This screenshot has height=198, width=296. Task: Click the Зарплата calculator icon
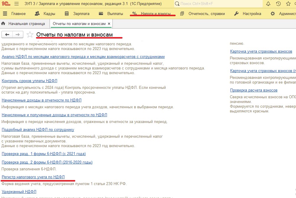click(67, 14)
